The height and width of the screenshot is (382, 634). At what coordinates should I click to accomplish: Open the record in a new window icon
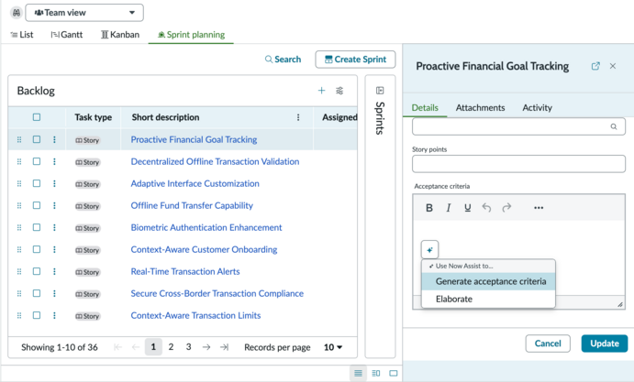click(595, 66)
